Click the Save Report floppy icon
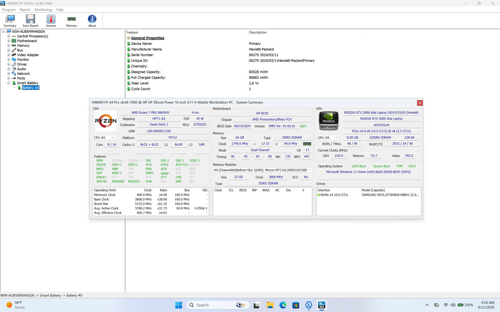The width and height of the screenshot is (500, 312). click(x=30, y=21)
